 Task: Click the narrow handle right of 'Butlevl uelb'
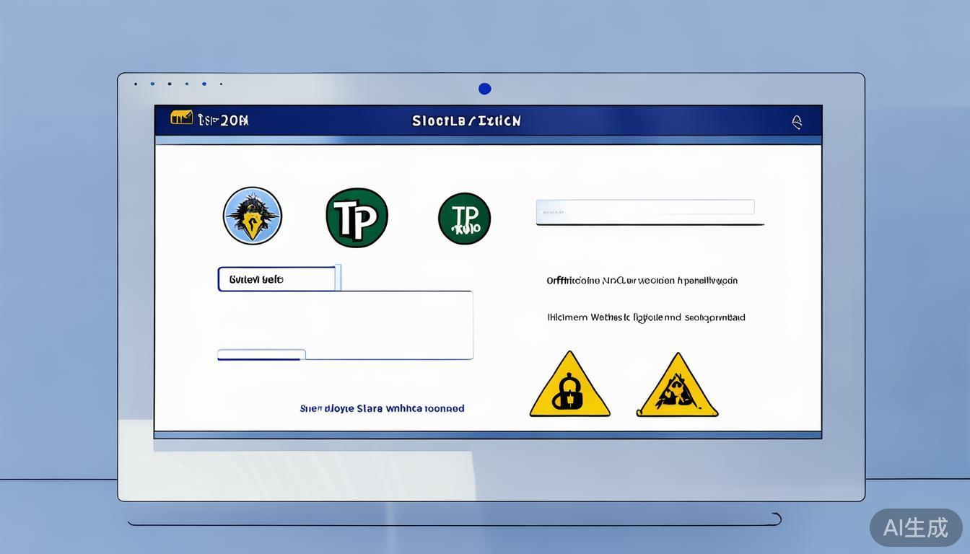[338, 278]
